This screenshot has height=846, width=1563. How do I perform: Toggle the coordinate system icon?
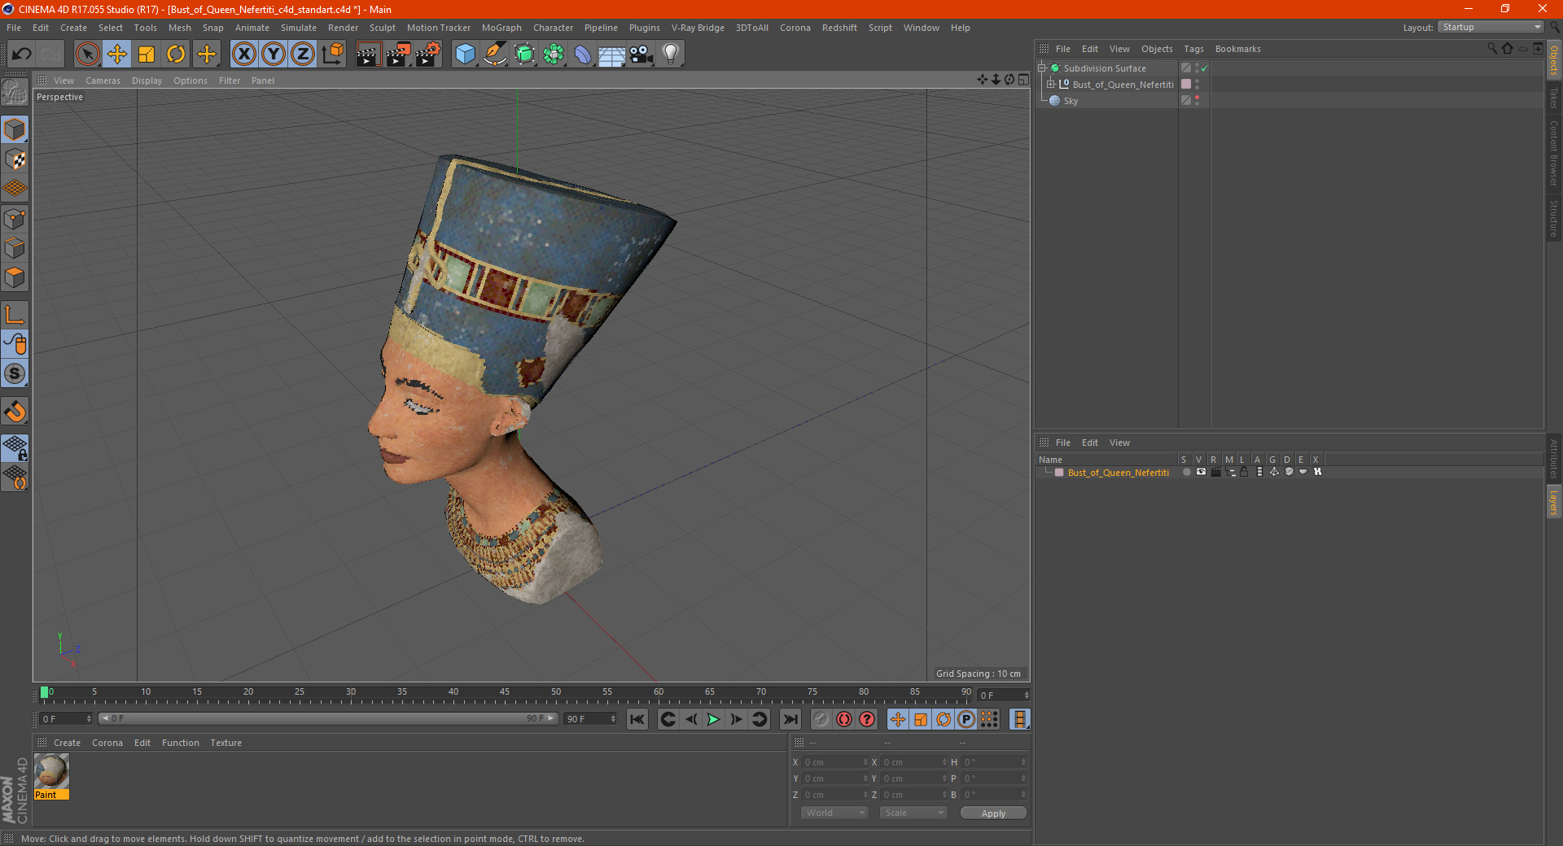(332, 55)
